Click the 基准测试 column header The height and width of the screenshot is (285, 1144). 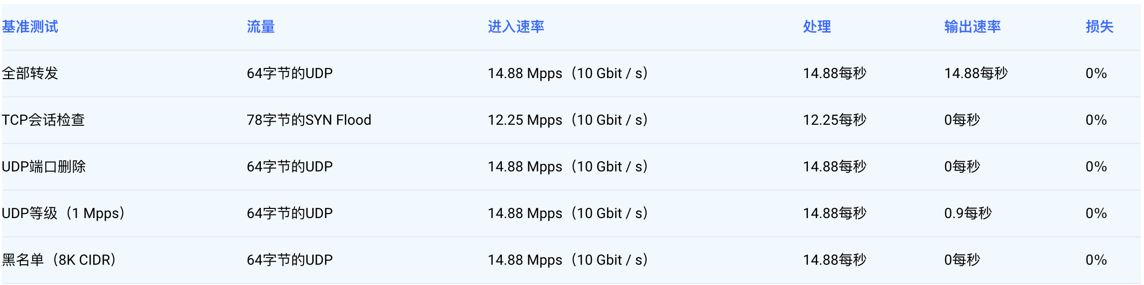click(x=30, y=26)
